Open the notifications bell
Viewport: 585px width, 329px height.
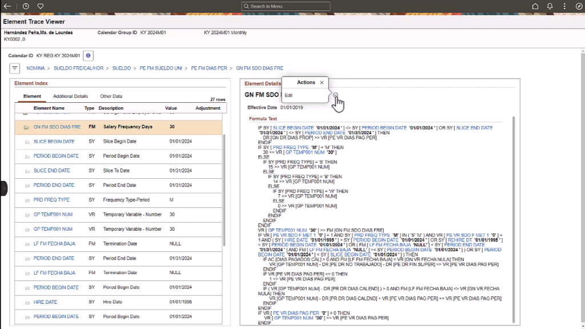[x=550, y=6]
